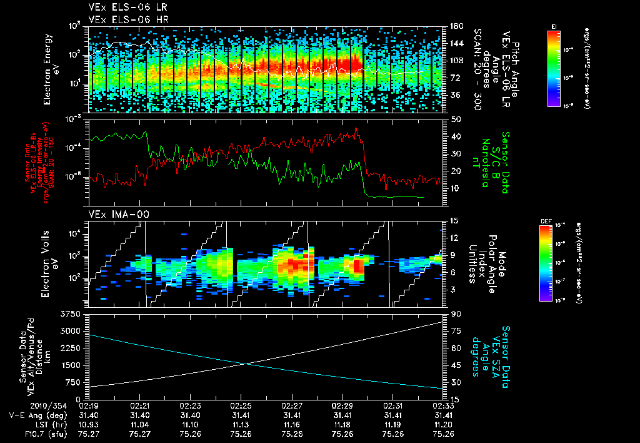Select the 'VEx ELS-06 HR' plot title
Image resolution: width=640 pixels, height=443 pixels.
[129, 19]
